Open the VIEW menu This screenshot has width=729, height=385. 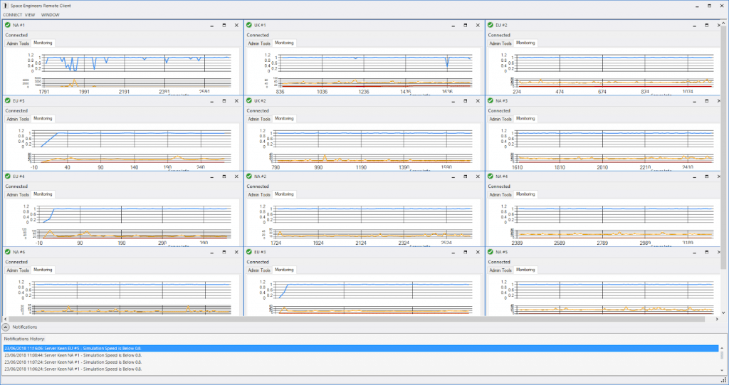pyautogui.click(x=30, y=15)
